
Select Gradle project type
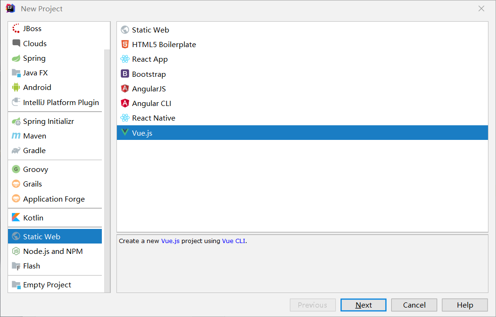pos(56,150)
